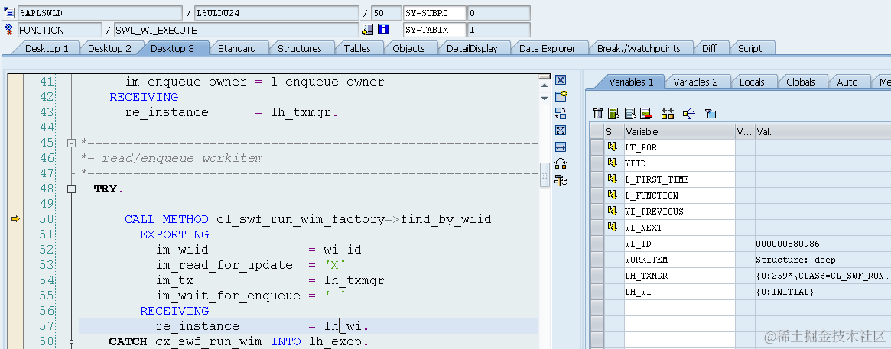Screen dimensions: 891x349
Task: Click the {O:INITIAL} value for LH_WI
Action: [823, 292]
